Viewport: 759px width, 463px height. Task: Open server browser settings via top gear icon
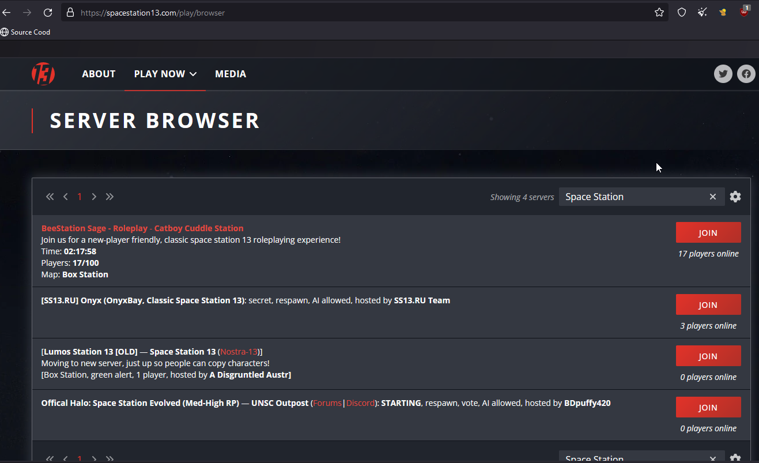(x=735, y=197)
